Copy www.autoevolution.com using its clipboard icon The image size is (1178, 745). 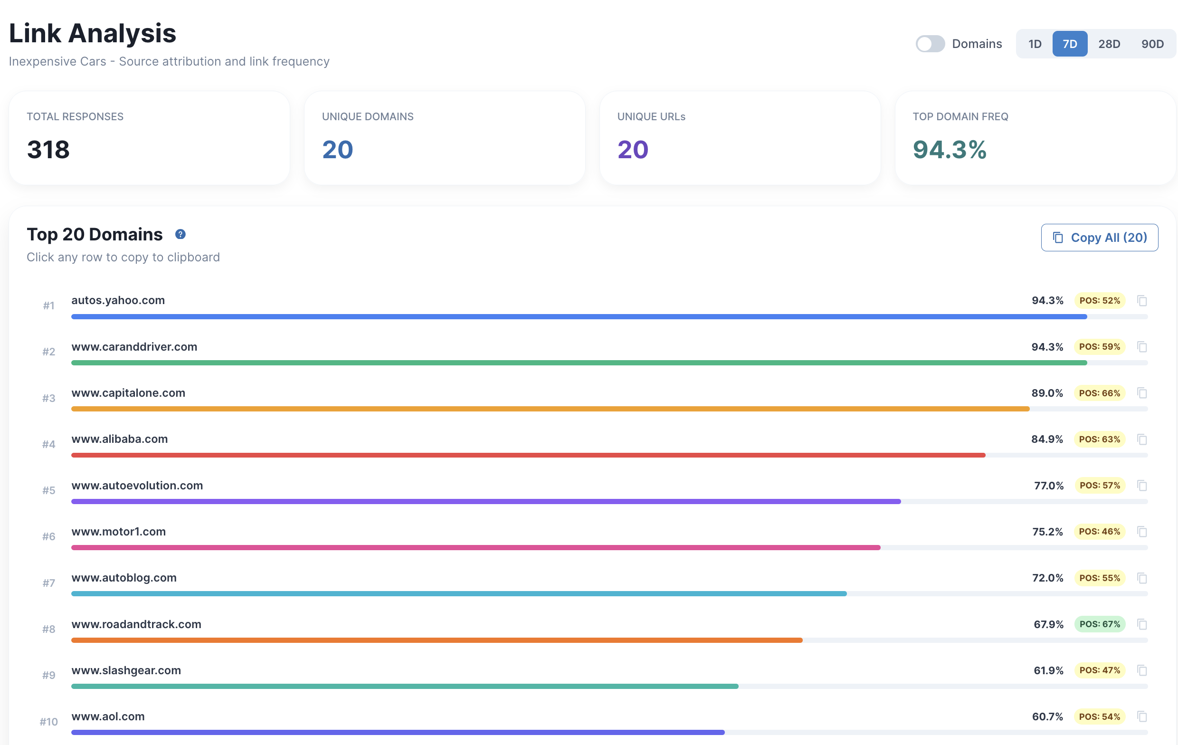pos(1142,486)
